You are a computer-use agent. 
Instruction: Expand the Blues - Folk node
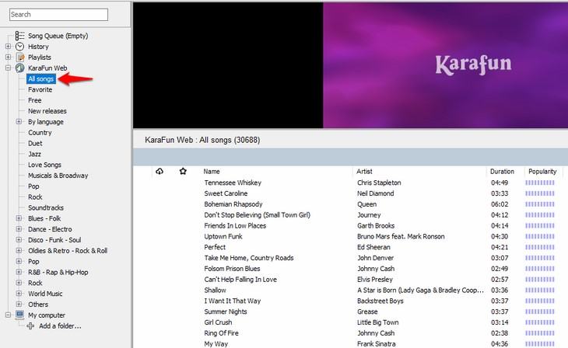19,218
